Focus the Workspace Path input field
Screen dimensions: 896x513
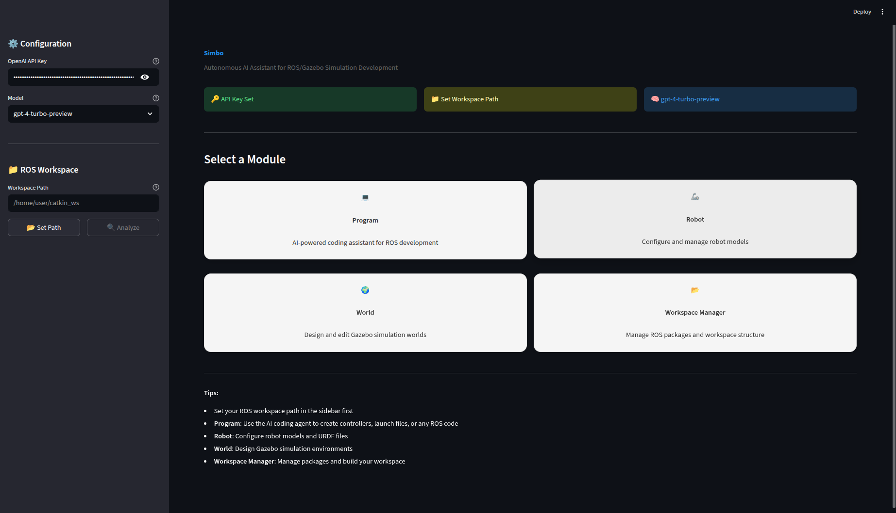(84, 203)
